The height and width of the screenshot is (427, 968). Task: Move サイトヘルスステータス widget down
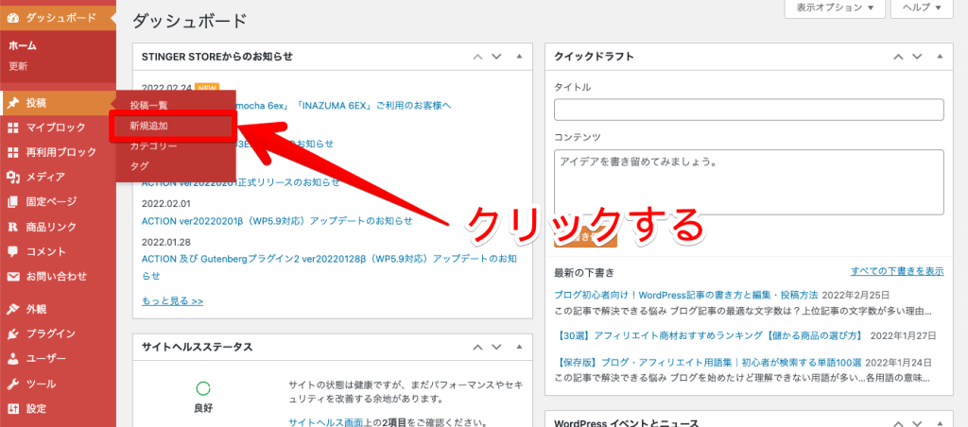496,347
